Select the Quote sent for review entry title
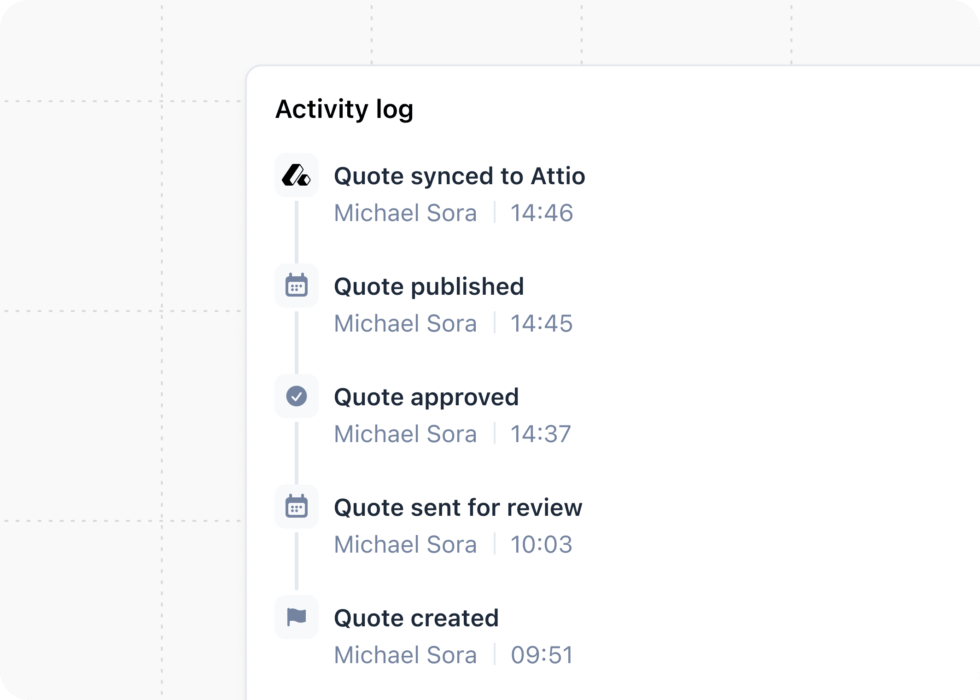This screenshot has width=980, height=700. (x=458, y=507)
